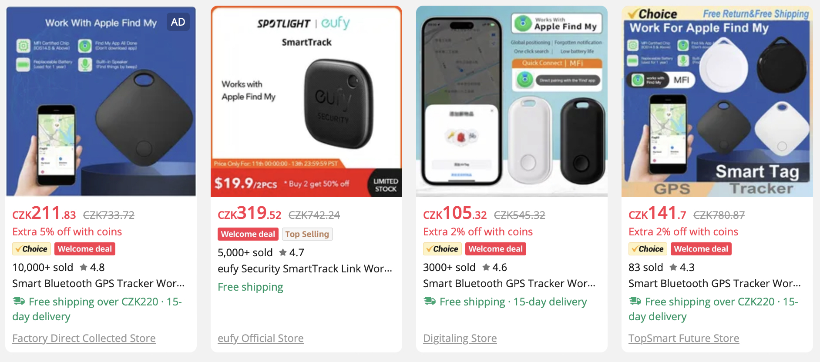Click the AD badge on first product

(178, 22)
